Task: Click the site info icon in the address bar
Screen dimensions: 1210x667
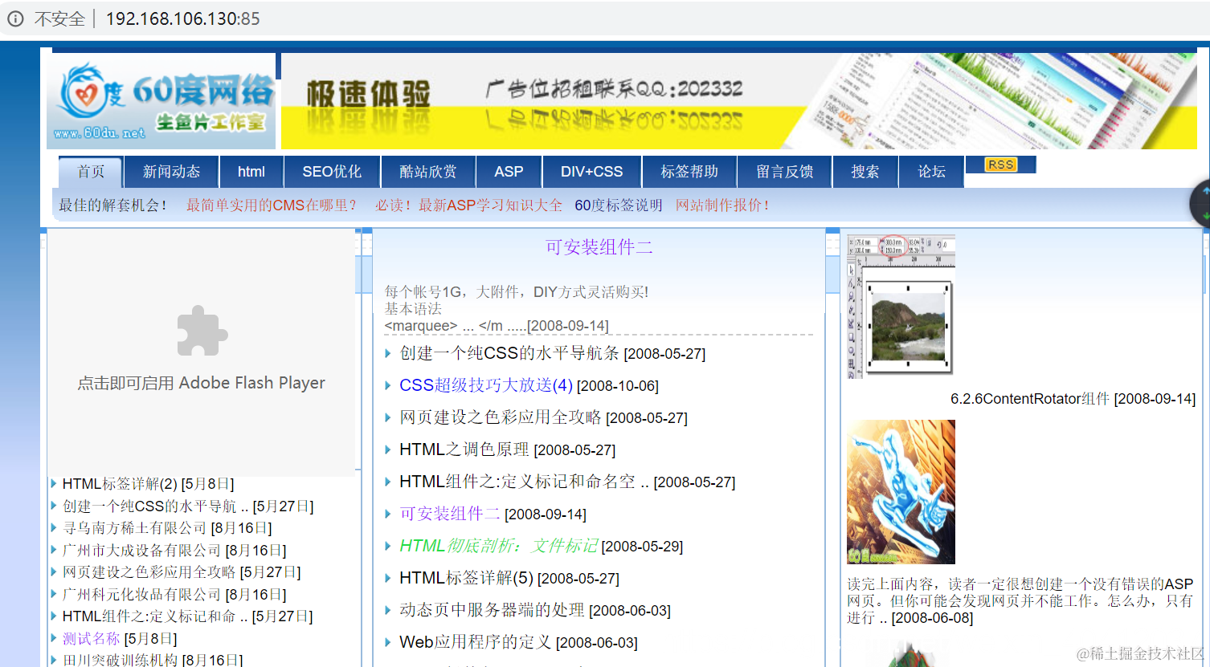Action: click(x=17, y=18)
